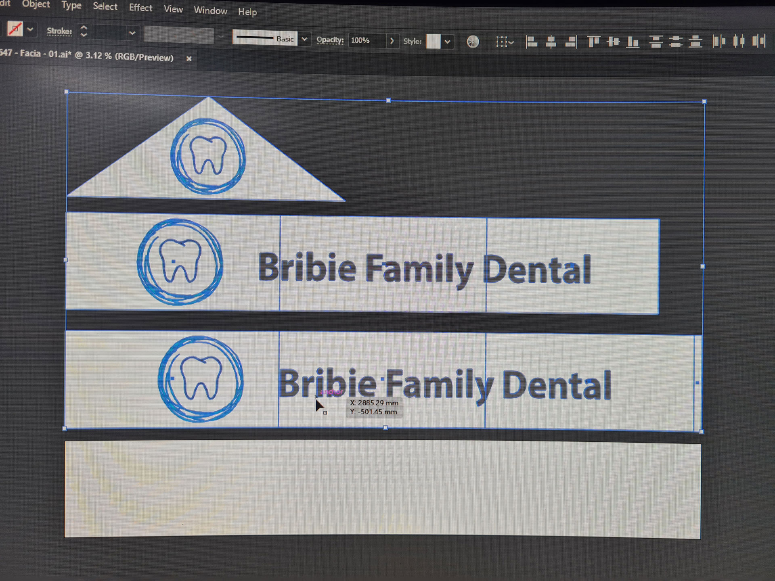
Task: Open the graphic Style dropdown
Action: 447,42
